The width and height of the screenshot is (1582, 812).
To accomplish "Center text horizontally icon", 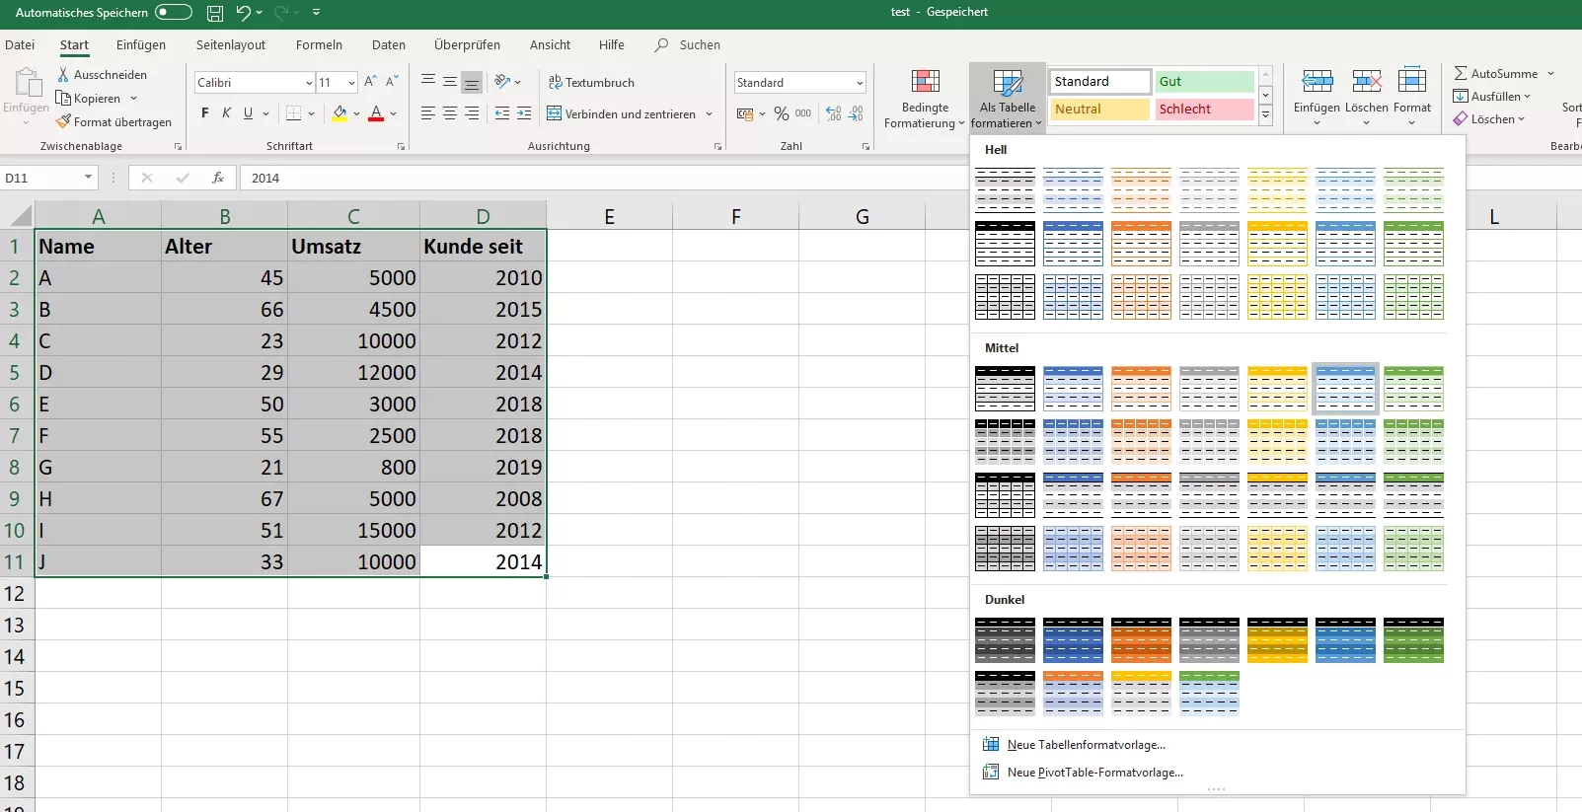I will [450, 113].
